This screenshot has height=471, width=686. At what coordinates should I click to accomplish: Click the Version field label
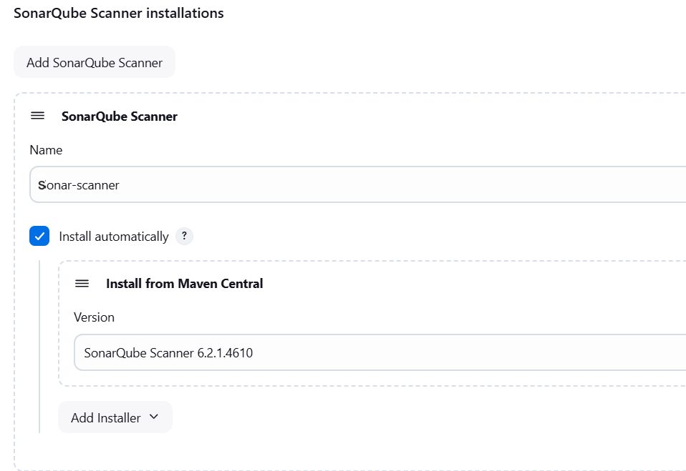pyautogui.click(x=94, y=317)
